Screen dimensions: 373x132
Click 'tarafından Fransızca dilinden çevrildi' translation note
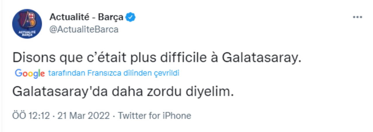pos(113,73)
